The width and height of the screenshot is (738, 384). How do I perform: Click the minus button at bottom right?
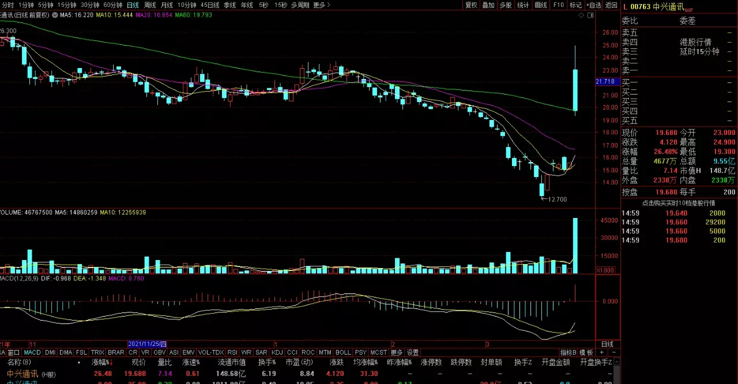pos(613,352)
